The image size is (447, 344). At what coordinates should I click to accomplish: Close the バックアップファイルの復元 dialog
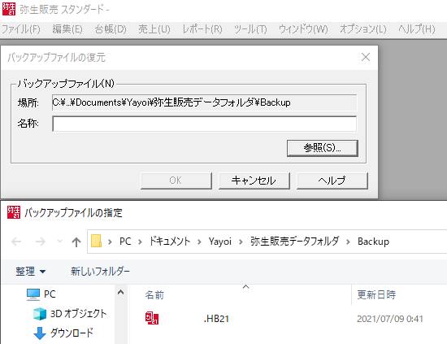tap(366, 57)
